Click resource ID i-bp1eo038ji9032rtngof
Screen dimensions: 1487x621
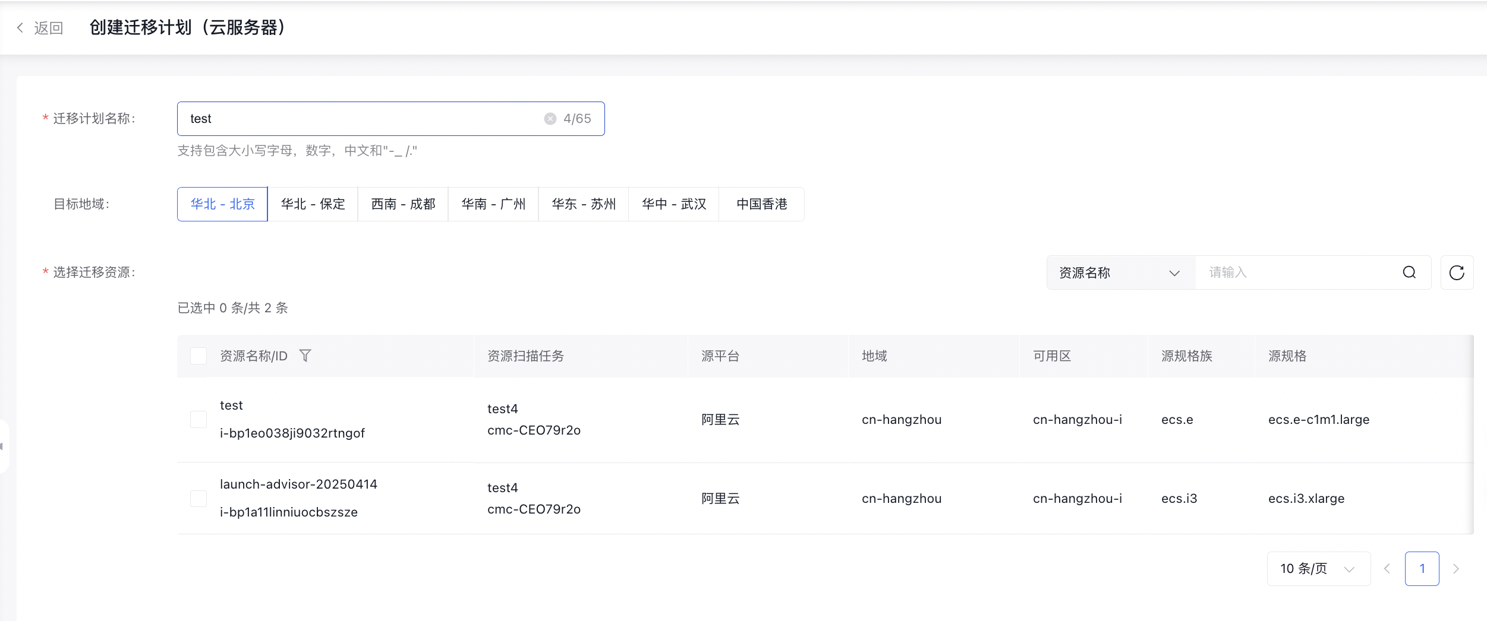click(292, 433)
